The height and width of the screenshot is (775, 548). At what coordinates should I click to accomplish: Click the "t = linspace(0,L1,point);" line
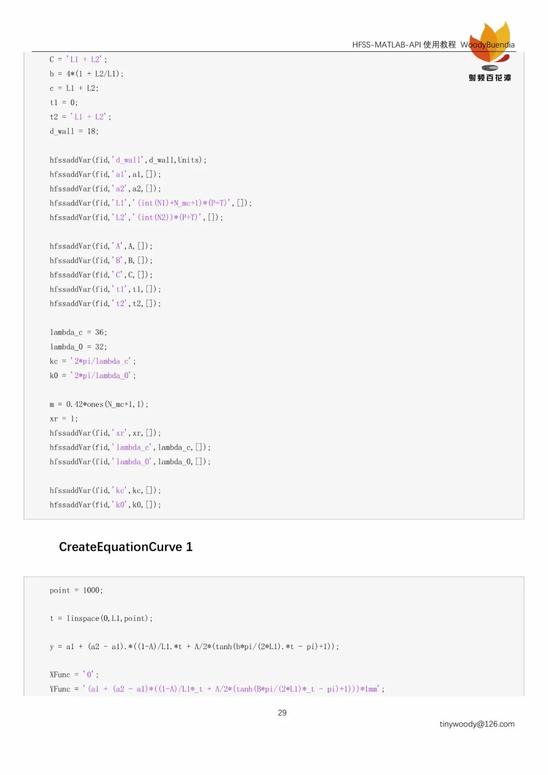(x=101, y=618)
